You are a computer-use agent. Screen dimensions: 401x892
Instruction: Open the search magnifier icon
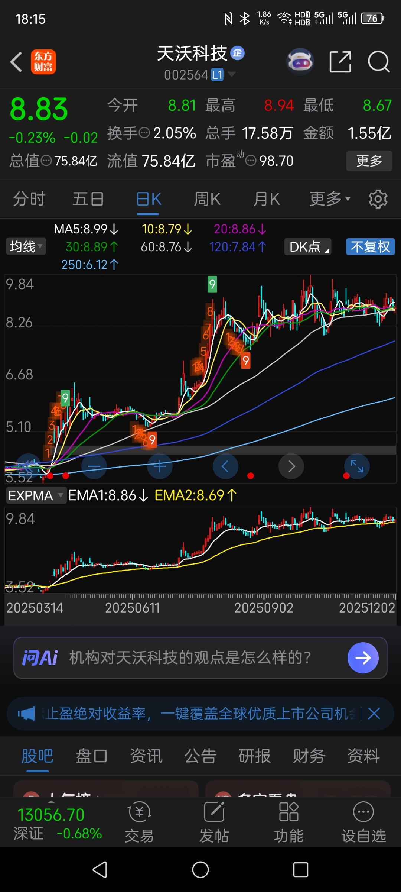click(378, 62)
